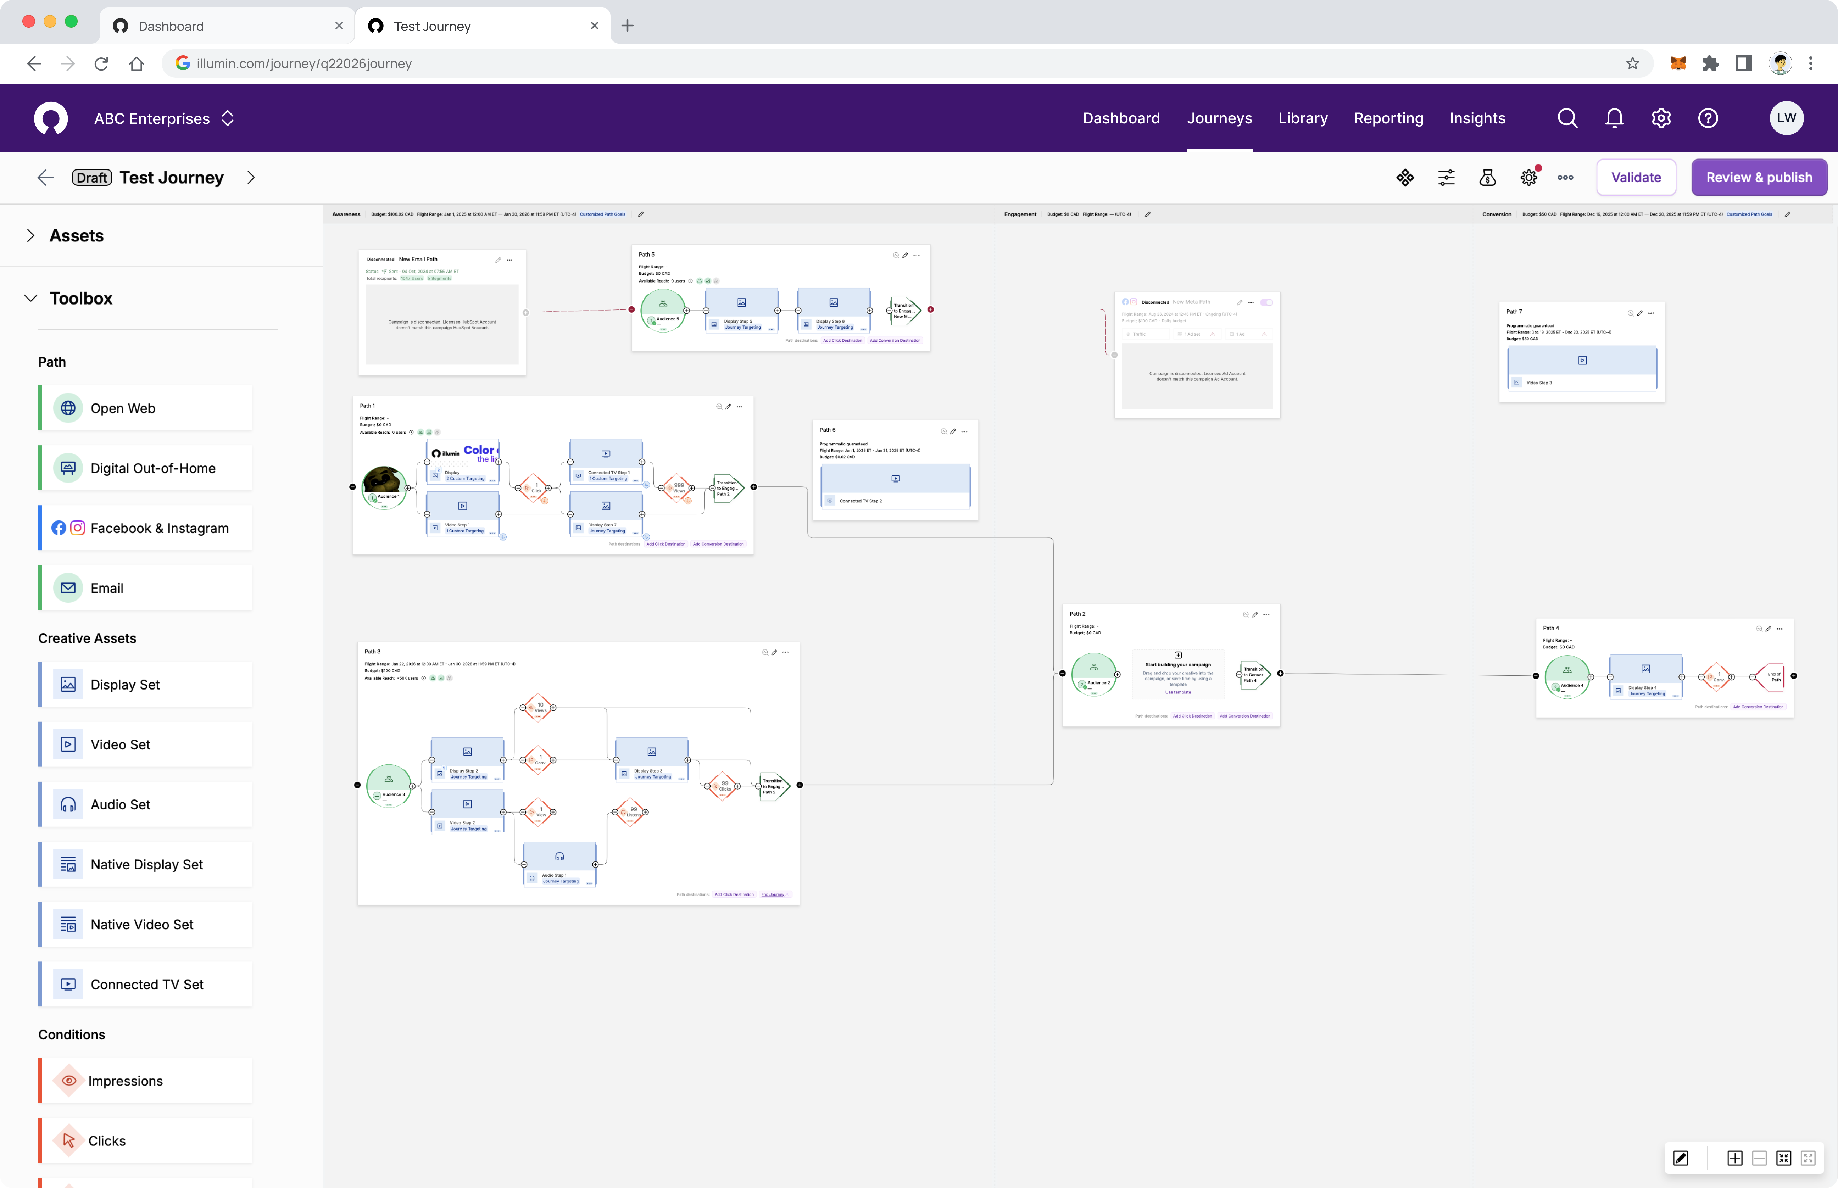Click the notifications bell icon
The height and width of the screenshot is (1188, 1838).
tap(1614, 118)
